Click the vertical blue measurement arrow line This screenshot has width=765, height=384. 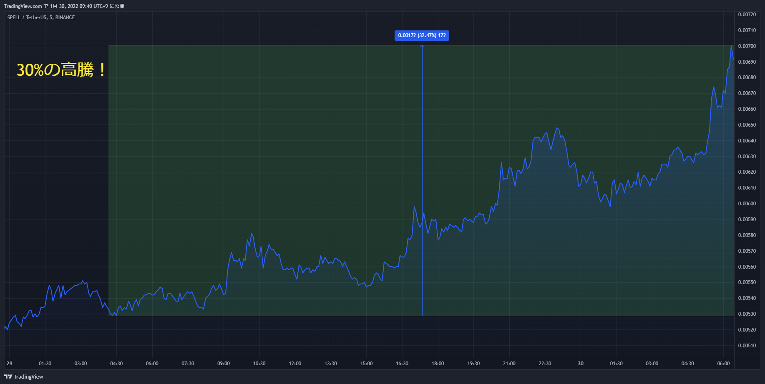click(x=422, y=180)
